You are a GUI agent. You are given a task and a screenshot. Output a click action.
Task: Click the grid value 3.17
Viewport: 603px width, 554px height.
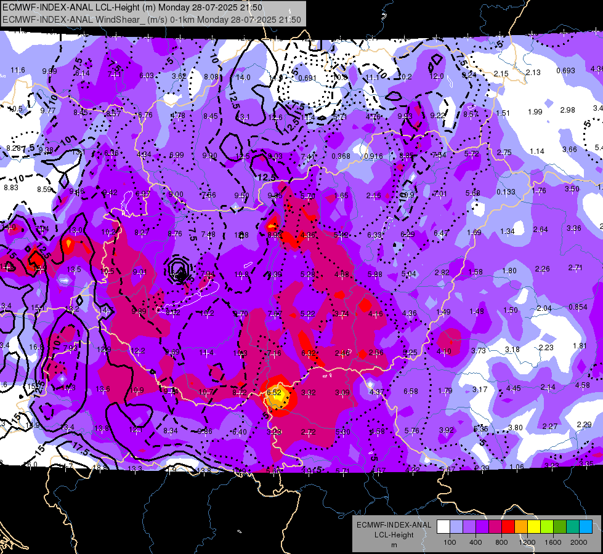click(x=480, y=390)
